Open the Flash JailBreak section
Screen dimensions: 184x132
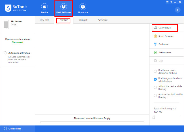point(64,8)
